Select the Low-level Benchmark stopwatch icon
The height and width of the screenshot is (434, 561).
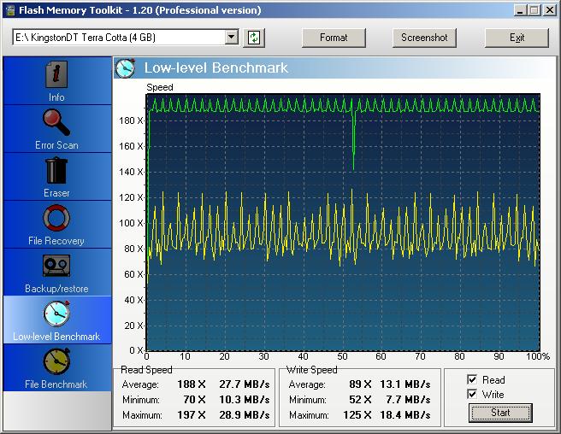(x=56, y=314)
